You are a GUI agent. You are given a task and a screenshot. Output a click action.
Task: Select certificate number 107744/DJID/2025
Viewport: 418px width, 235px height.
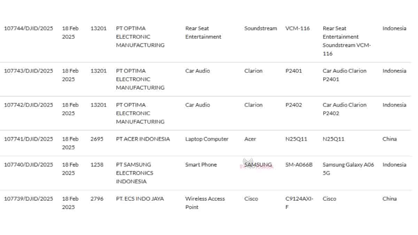(x=29, y=29)
